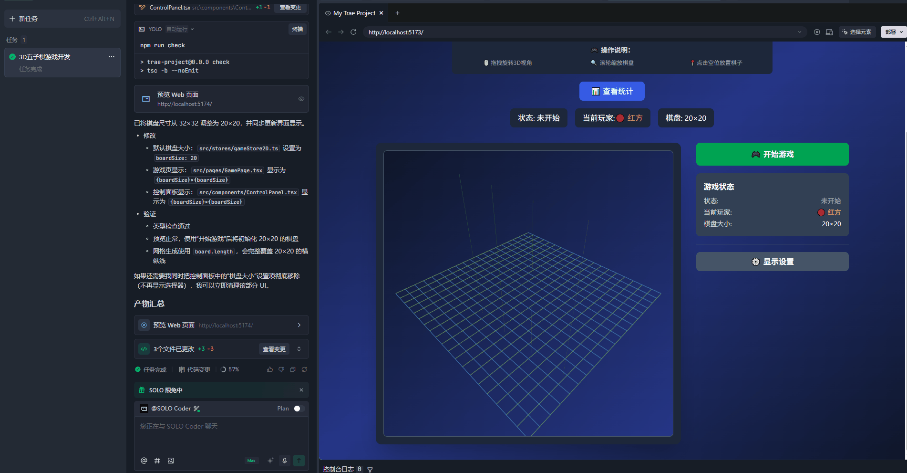Open the 预览 Web 页面 localhost:5174 card
Viewport: 907px width, 473px height.
point(221,99)
